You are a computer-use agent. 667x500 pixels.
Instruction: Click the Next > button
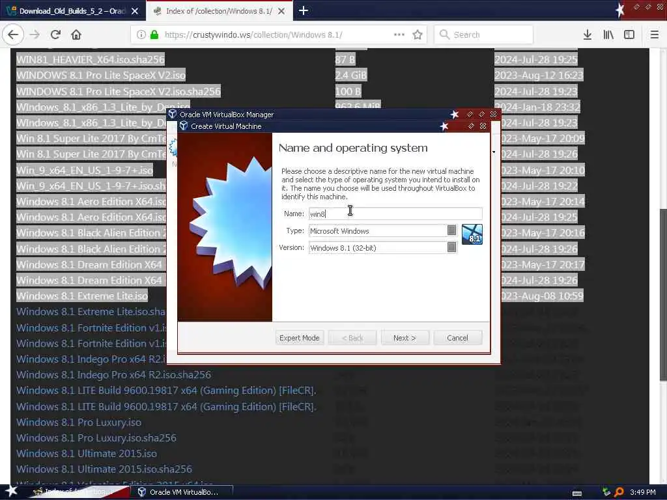click(x=404, y=338)
